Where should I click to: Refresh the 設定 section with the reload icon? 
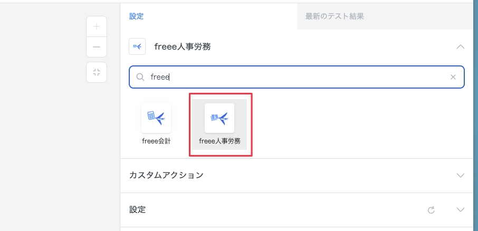tap(431, 210)
